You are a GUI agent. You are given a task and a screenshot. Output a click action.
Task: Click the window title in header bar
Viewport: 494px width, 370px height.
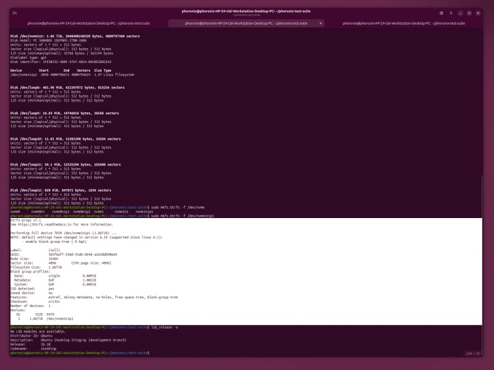click(246, 11)
